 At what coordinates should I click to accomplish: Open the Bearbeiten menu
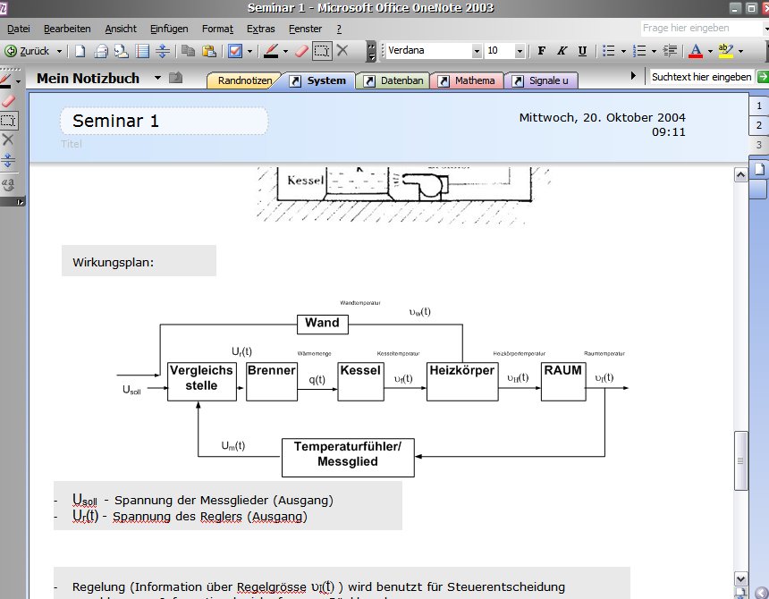(67, 29)
